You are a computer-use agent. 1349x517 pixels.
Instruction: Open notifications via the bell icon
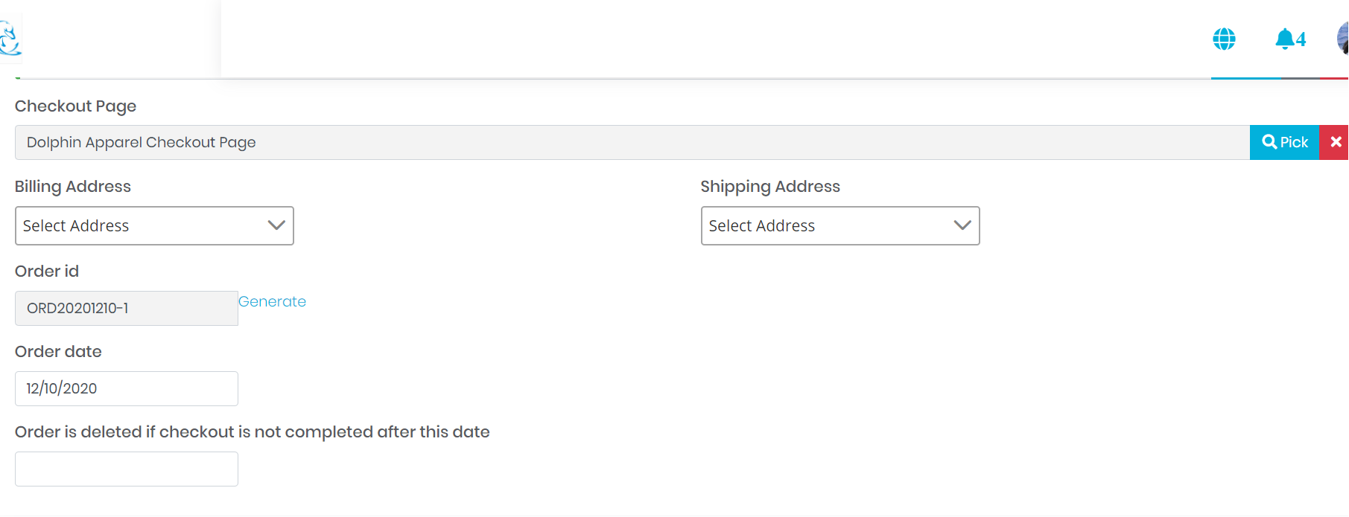[x=1284, y=39]
